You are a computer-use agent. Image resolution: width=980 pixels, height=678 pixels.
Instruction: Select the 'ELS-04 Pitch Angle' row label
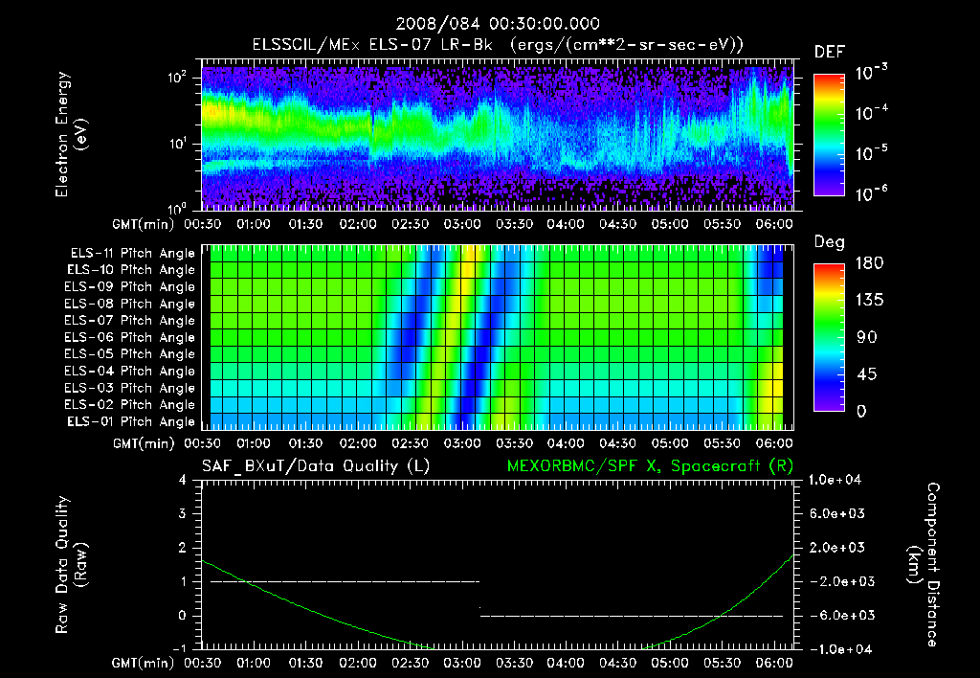click(130, 371)
